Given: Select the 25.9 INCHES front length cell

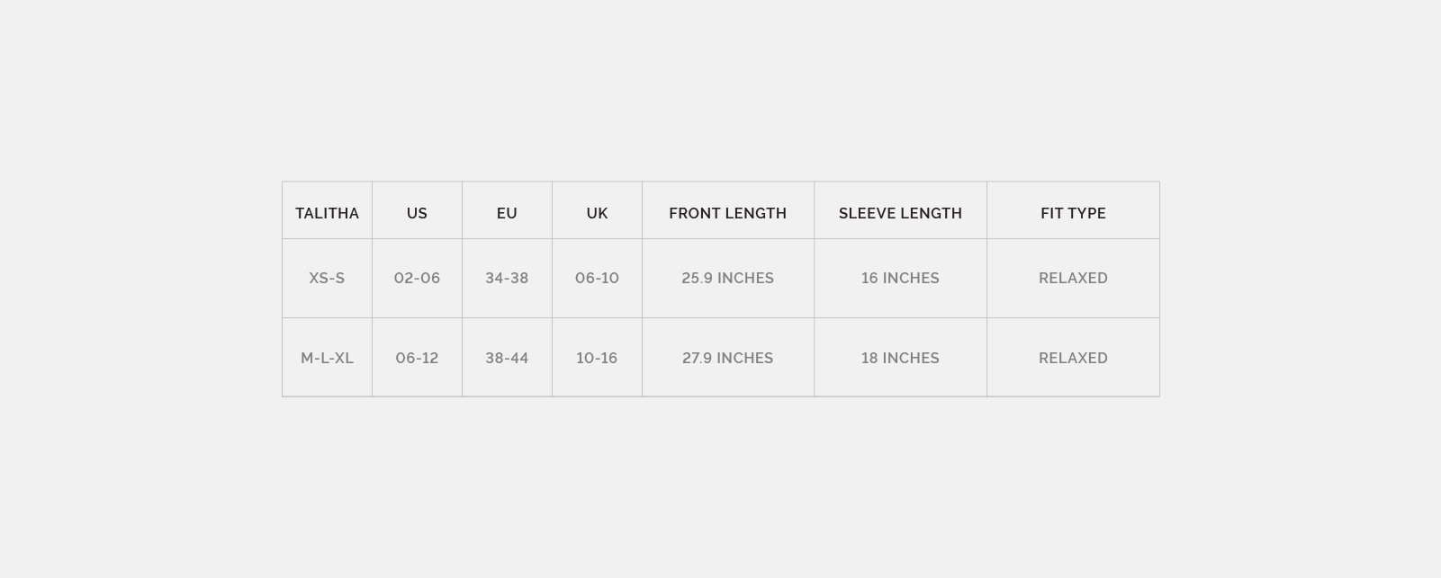Looking at the screenshot, I should [727, 278].
